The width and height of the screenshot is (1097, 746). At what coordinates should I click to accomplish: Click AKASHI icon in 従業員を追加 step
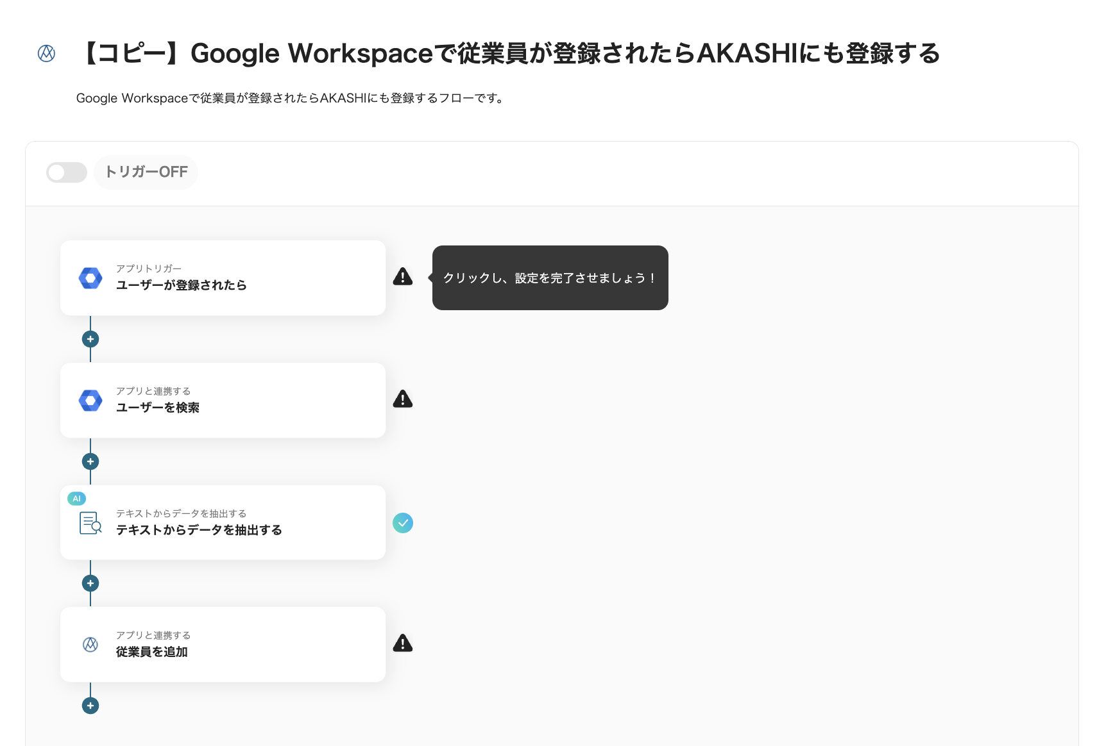(90, 645)
